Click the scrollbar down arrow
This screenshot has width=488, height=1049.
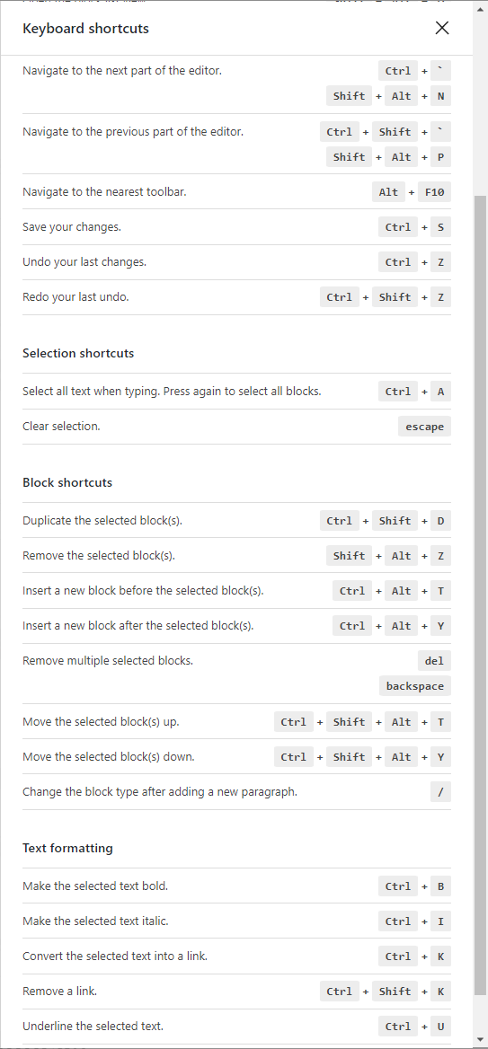click(481, 1040)
